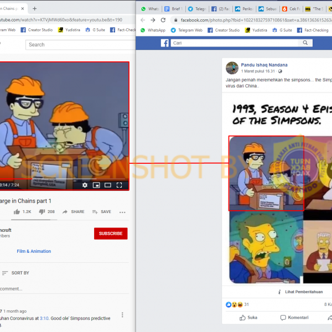Save the video to a playlist
This screenshot has width=332, height=332.
click(x=102, y=212)
